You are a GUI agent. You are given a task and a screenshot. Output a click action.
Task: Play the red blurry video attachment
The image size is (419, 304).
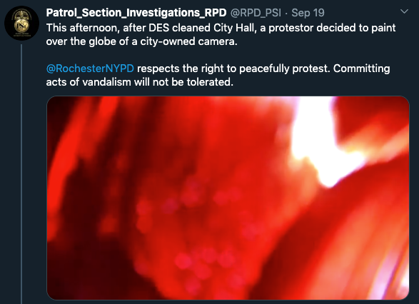pyautogui.click(x=228, y=198)
